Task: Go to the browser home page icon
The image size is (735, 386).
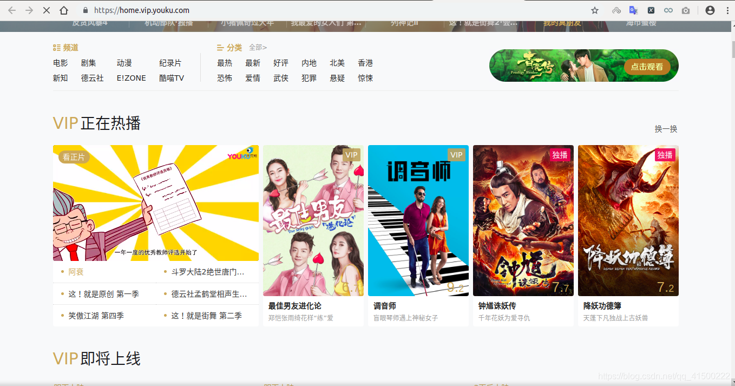Action: click(64, 10)
